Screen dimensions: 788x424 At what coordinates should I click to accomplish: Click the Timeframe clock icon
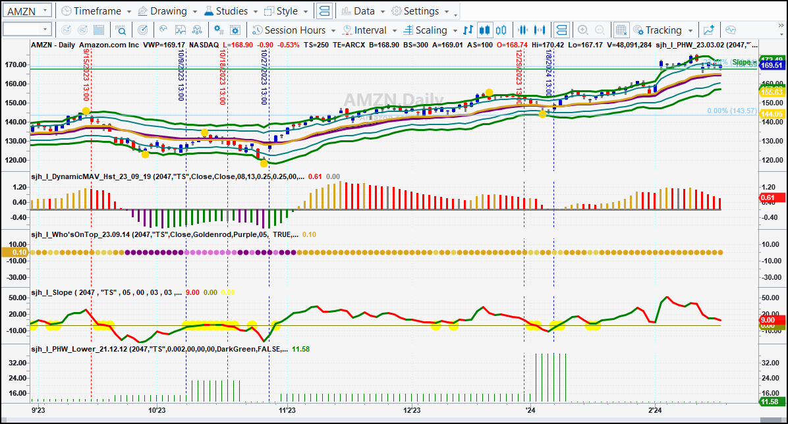67,11
